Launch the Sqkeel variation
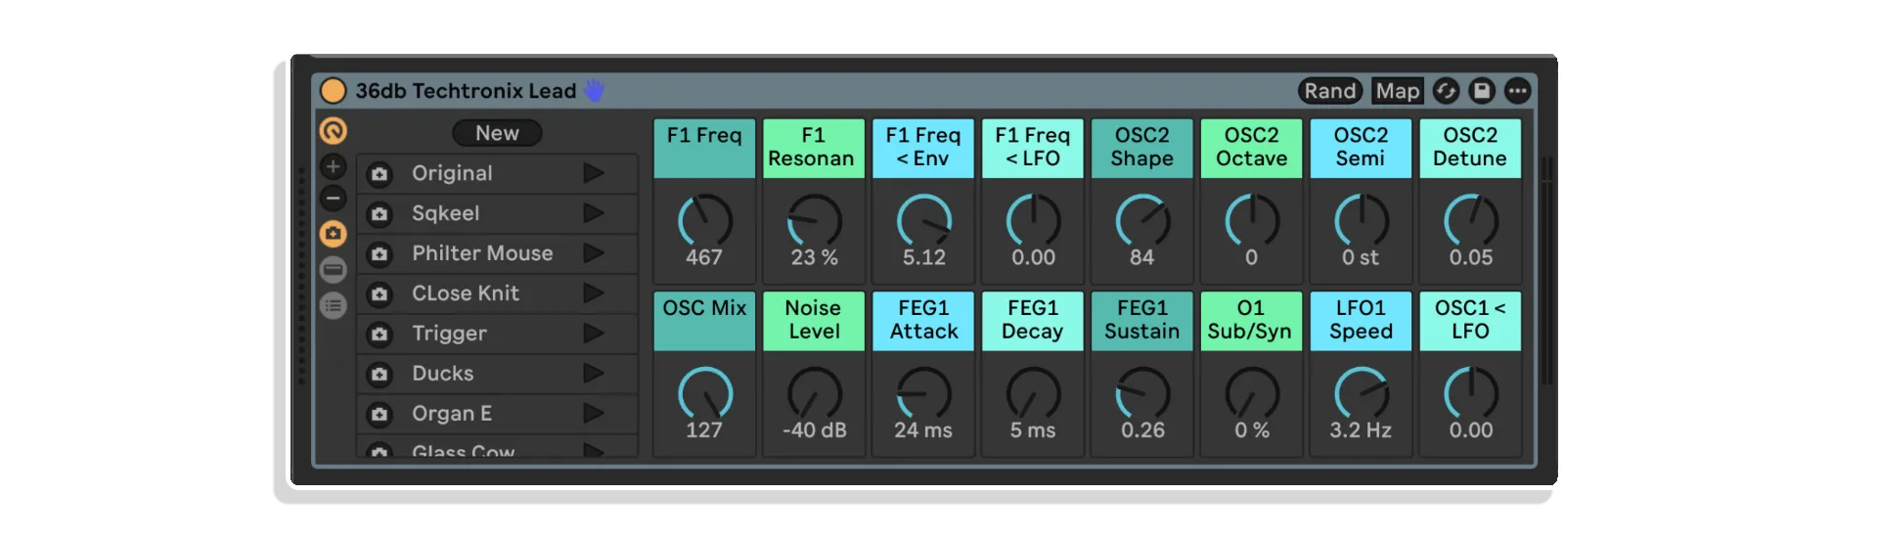This screenshot has width=1878, height=539. 593,213
